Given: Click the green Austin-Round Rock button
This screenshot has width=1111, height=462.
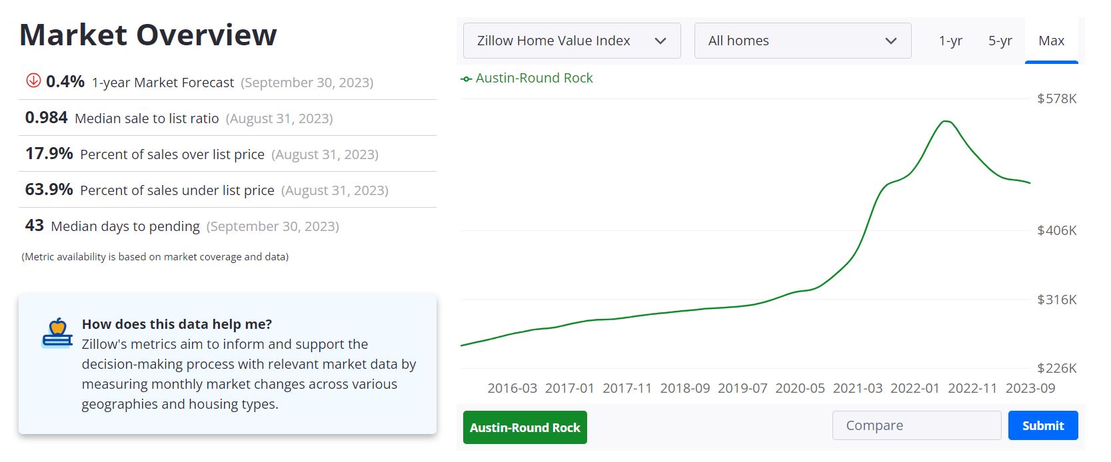Looking at the screenshot, I should [x=525, y=427].
